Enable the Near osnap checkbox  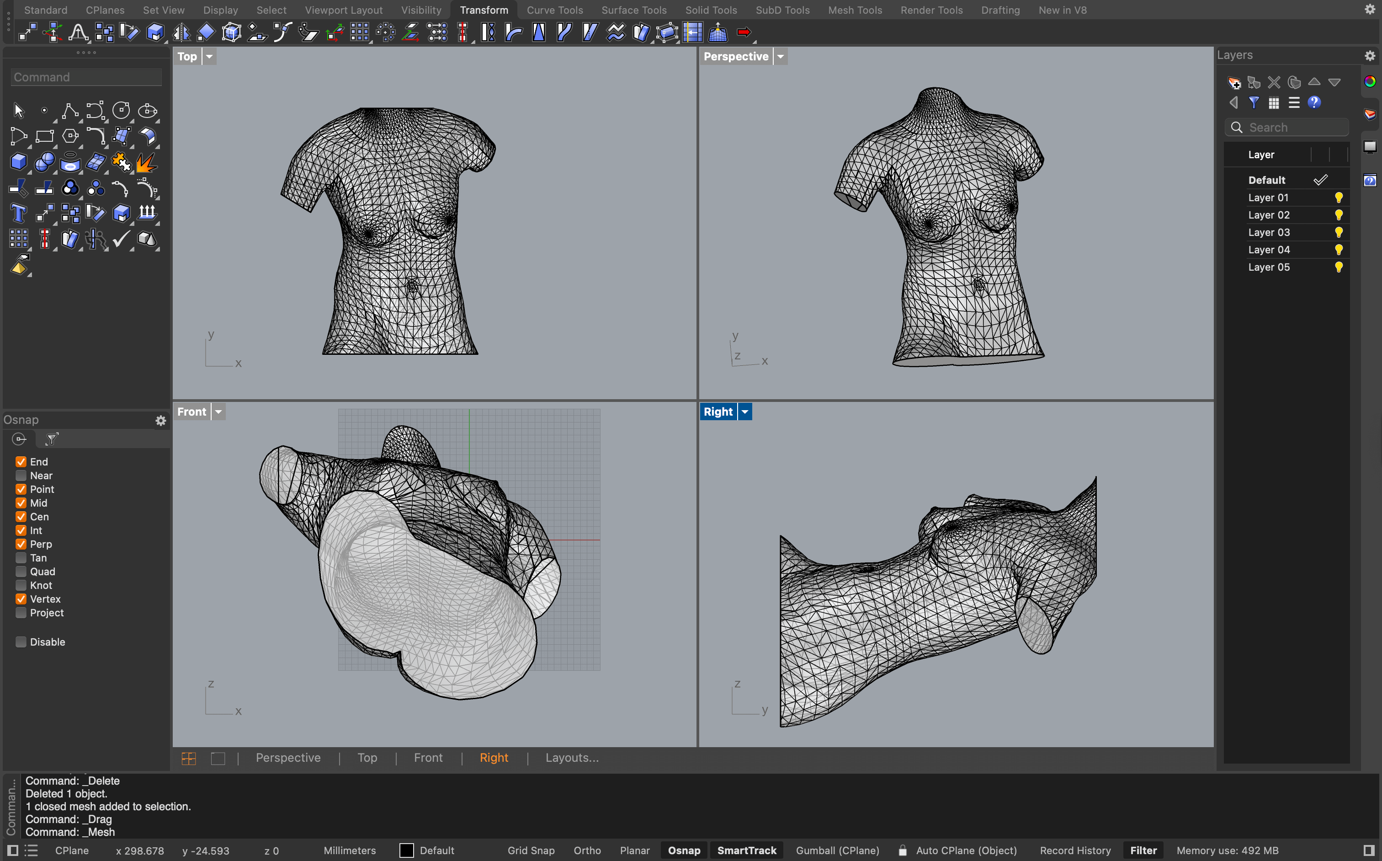pyautogui.click(x=21, y=476)
